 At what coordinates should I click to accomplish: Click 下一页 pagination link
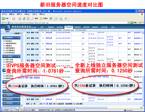coord(46,104)
